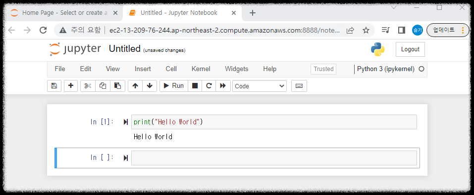This screenshot has width=474, height=195.
Task: Rename the Untitled notebook title
Action: coord(124,49)
